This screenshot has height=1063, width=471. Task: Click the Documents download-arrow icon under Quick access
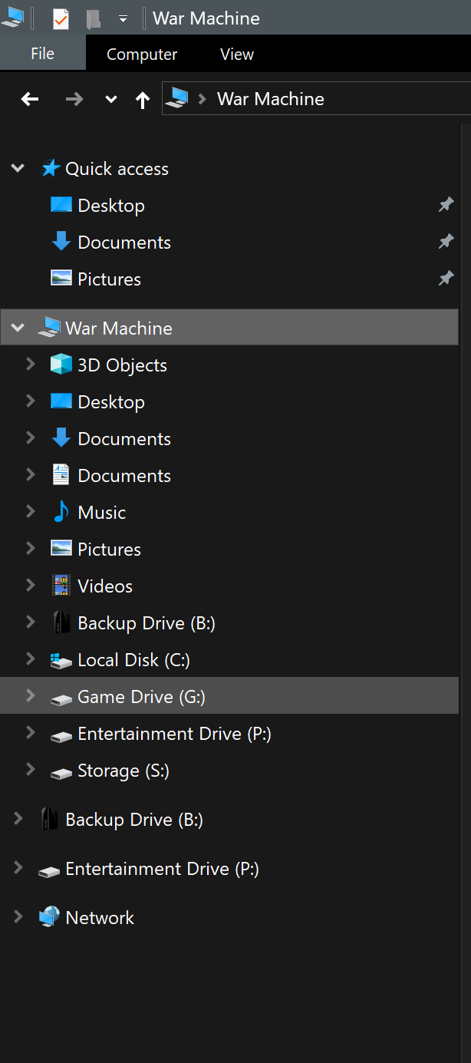[61, 242]
